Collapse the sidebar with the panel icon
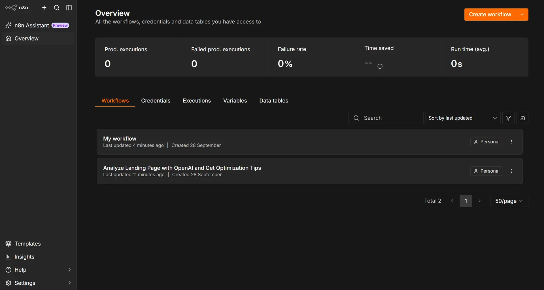 pos(69,8)
